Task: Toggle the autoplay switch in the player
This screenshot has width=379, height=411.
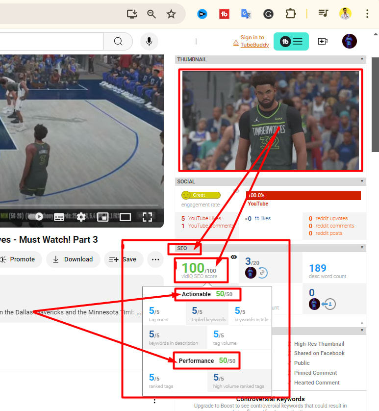Action: 37,217
